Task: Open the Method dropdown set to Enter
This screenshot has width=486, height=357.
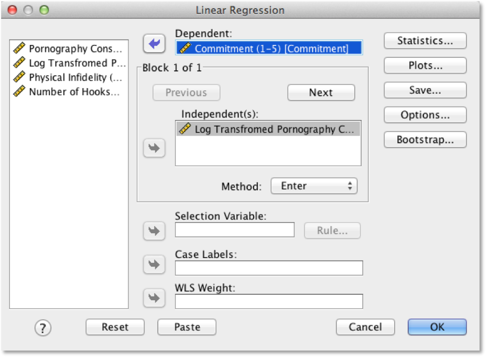Action: [x=314, y=186]
